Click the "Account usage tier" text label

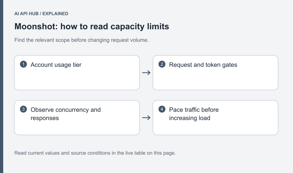coord(56,65)
